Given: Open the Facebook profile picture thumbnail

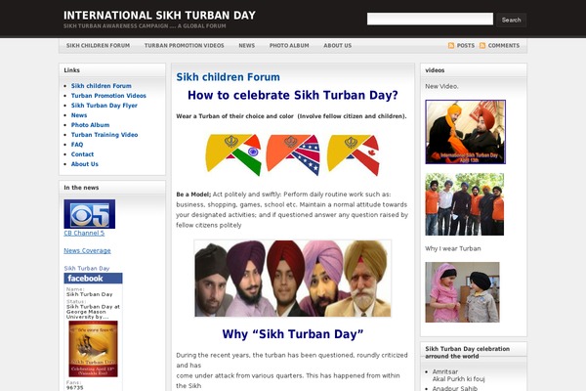Looking at the screenshot, I should (x=93, y=349).
